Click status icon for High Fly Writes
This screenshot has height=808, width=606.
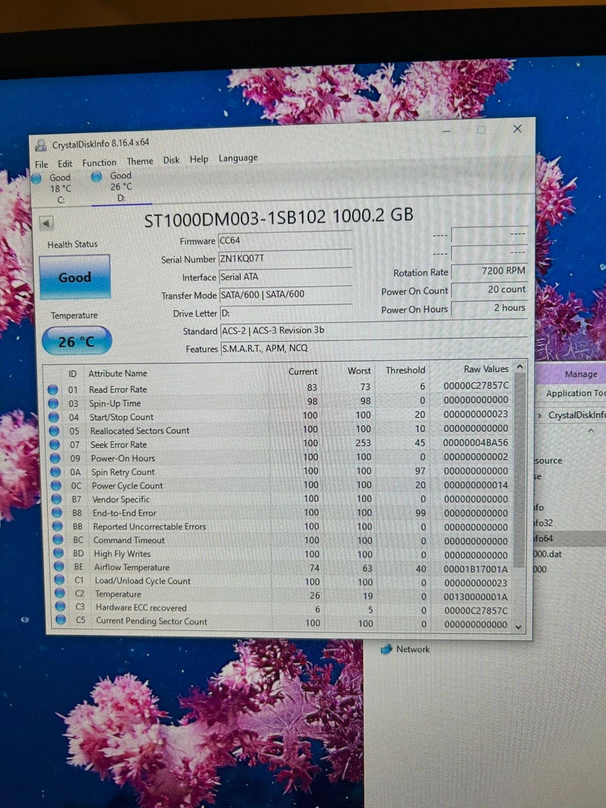coord(59,553)
